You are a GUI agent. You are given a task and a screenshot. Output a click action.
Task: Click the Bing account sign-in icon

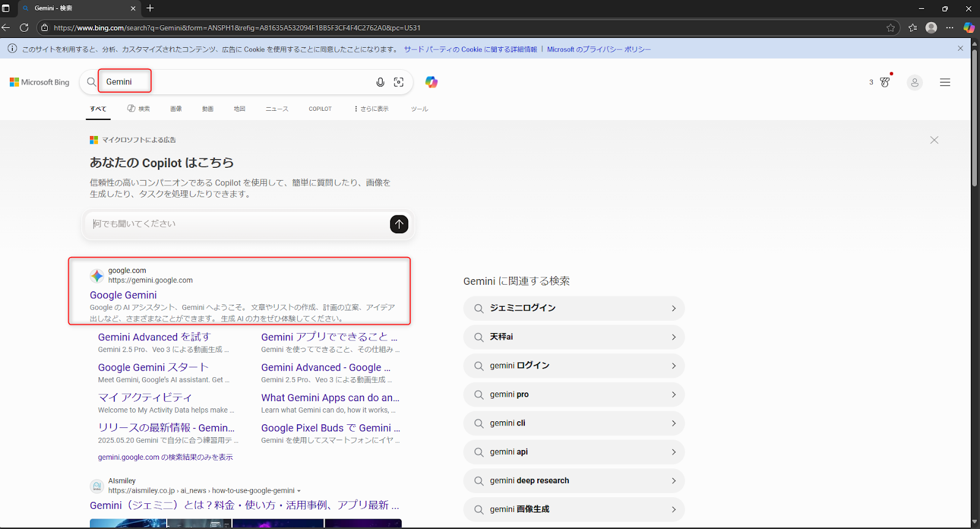click(x=914, y=82)
